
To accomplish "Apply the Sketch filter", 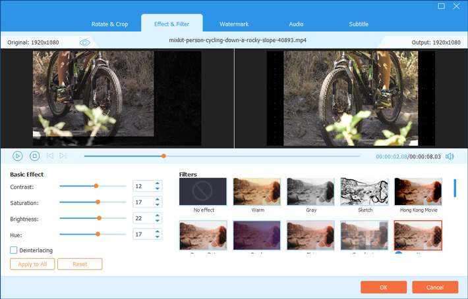I will pos(365,191).
